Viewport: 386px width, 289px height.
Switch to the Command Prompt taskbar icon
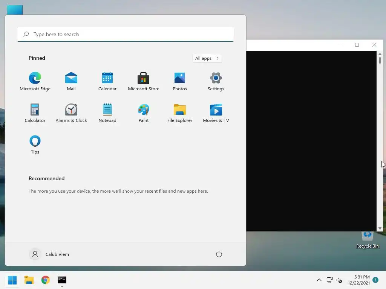(x=62, y=280)
